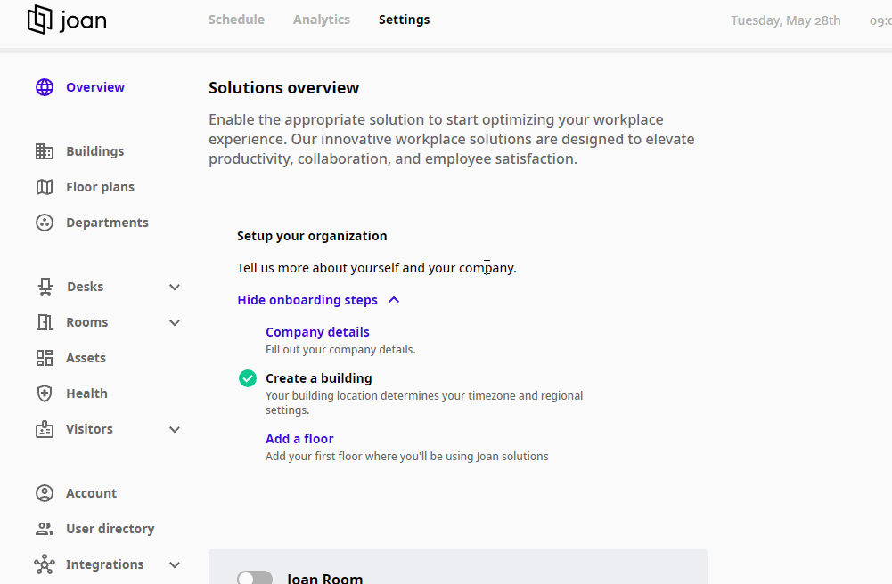Viewport: 892px width, 584px height.
Task: Open the Schedule tab
Action: [x=235, y=20]
